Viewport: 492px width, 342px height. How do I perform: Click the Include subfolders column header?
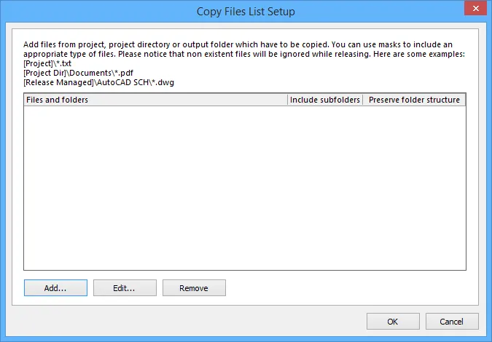click(324, 100)
